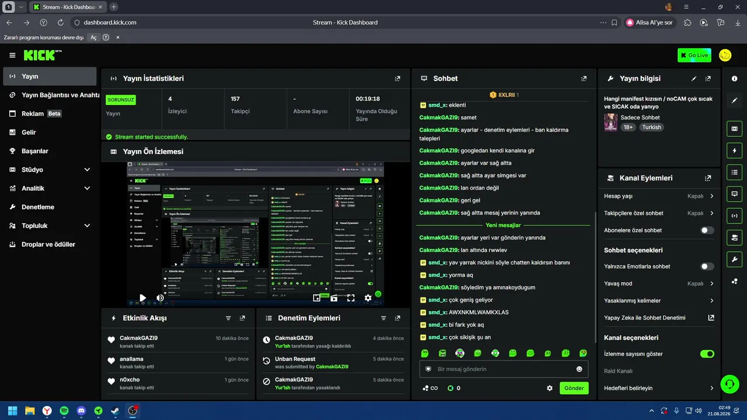
Task: Click the info icon in the right sidebar
Action: coord(734,78)
